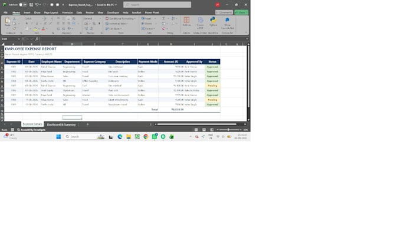
Task: Expand the Conditional Formatting menu
Action: pos(120,19)
